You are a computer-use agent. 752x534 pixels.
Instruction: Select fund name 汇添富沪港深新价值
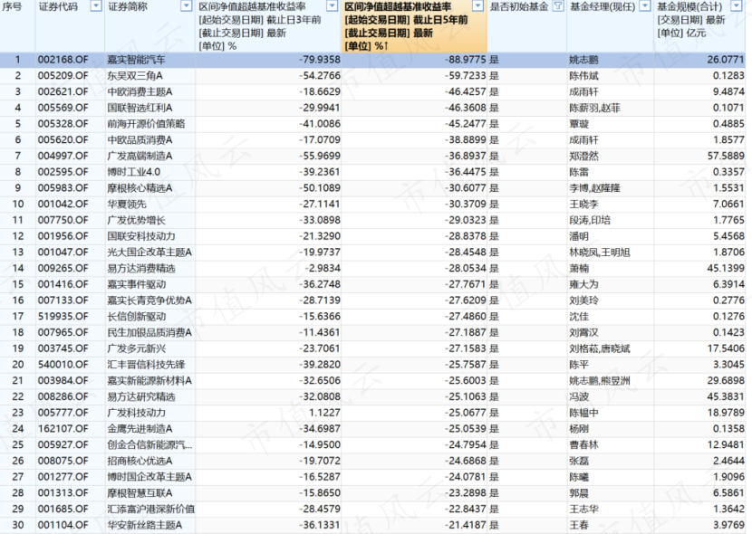[x=150, y=509]
